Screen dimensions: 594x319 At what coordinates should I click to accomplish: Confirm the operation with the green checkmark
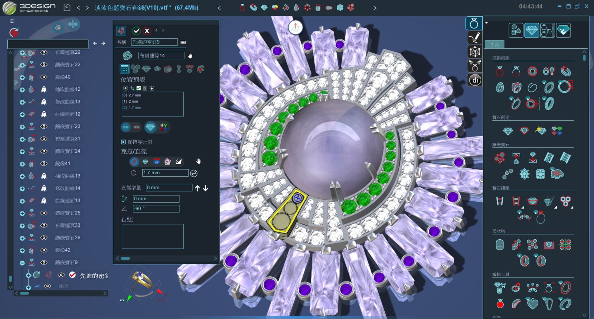(136, 31)
